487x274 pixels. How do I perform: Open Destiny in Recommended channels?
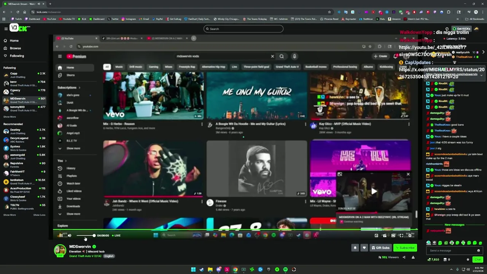click(x=24, y=131)
